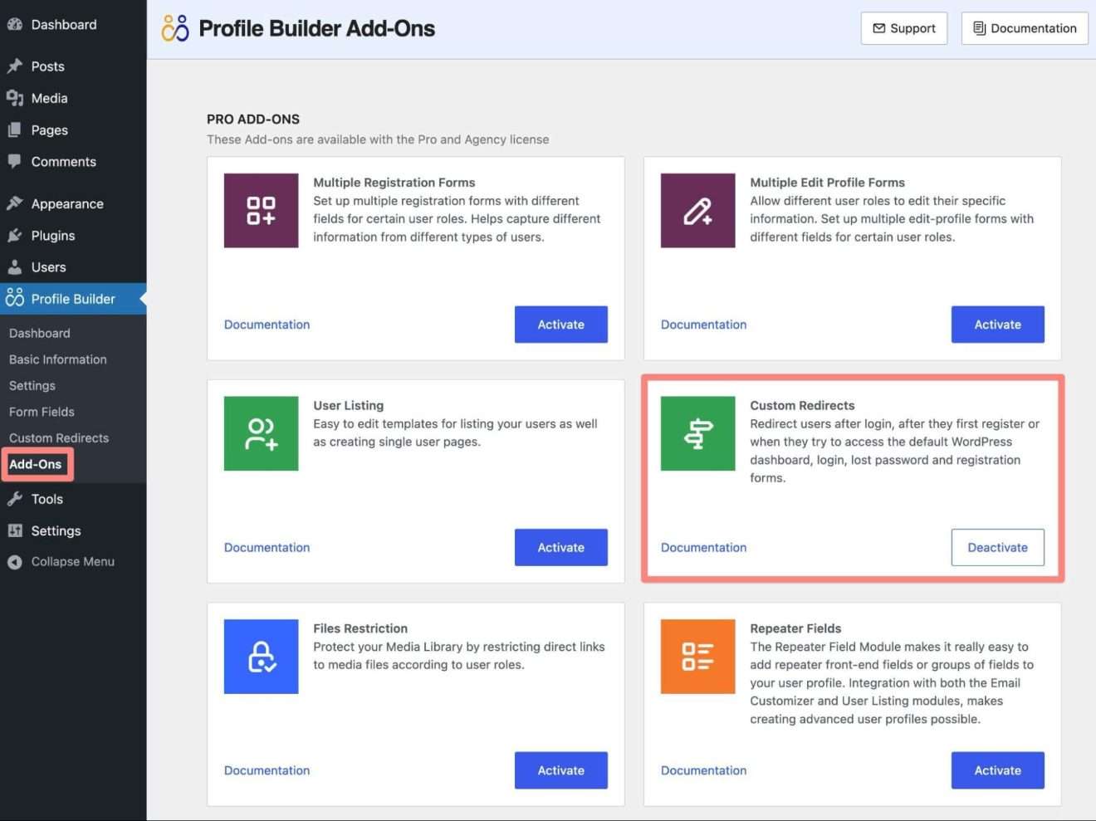Click the Appearance paintbrush icon

point(14,203)
